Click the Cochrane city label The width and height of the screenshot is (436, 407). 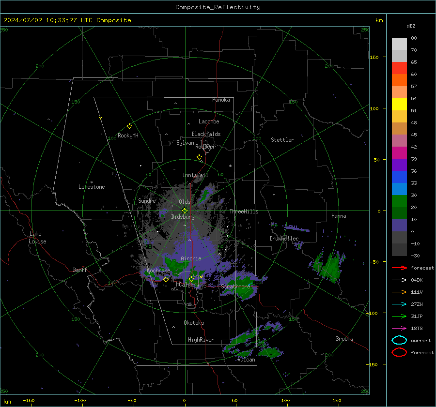(158, 271)
